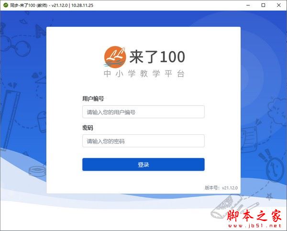The width and height of the screenshot is (287, 231).
Task: Close the 同步-来了100 window
Action: tap(278, 5)
